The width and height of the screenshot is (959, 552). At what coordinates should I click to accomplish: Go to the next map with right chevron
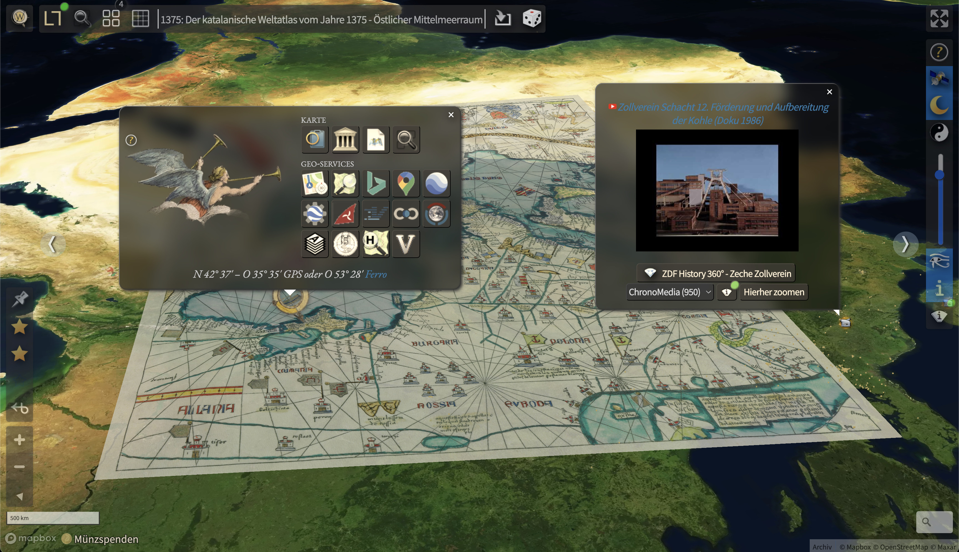(905, 244)
